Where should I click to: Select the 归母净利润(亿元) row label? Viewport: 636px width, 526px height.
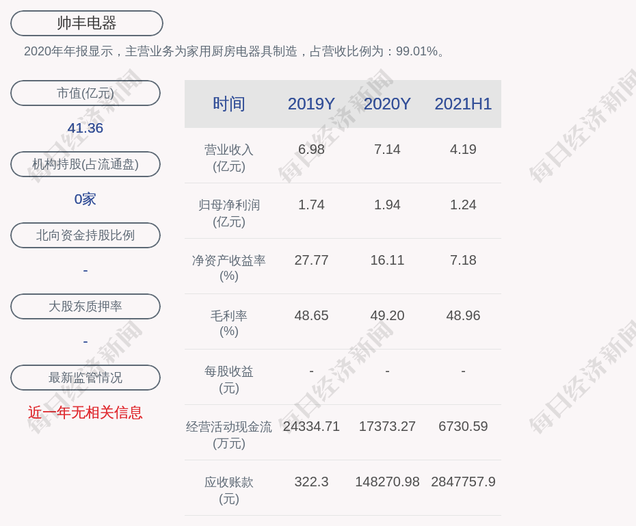[x=229, y=213]
